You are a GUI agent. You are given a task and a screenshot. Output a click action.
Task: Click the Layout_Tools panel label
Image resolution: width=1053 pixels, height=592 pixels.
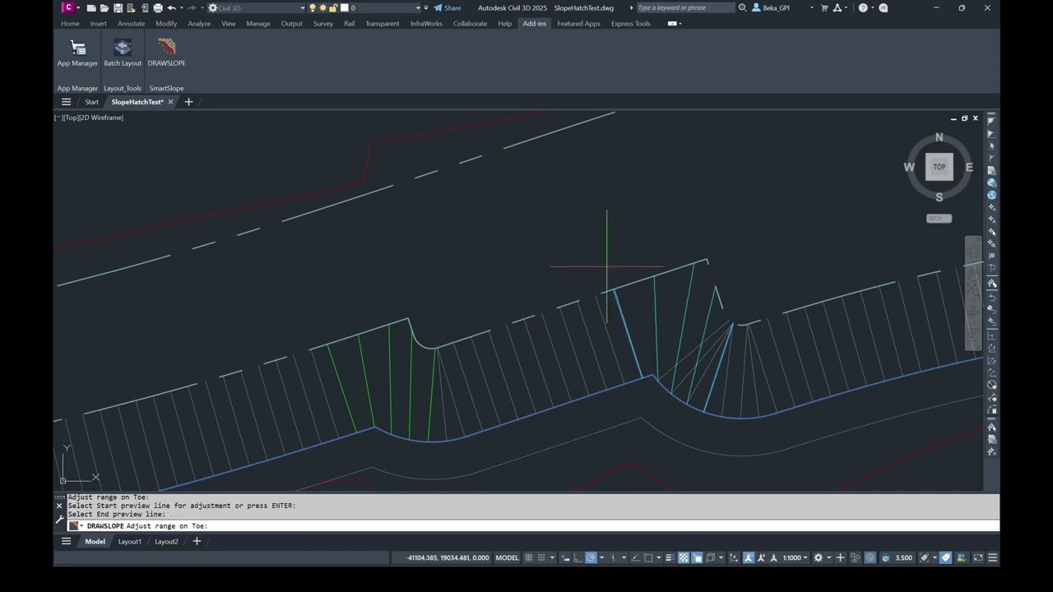pos(123,88)
